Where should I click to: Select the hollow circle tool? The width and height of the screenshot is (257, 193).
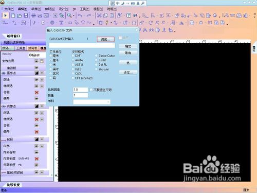(43, 23)
